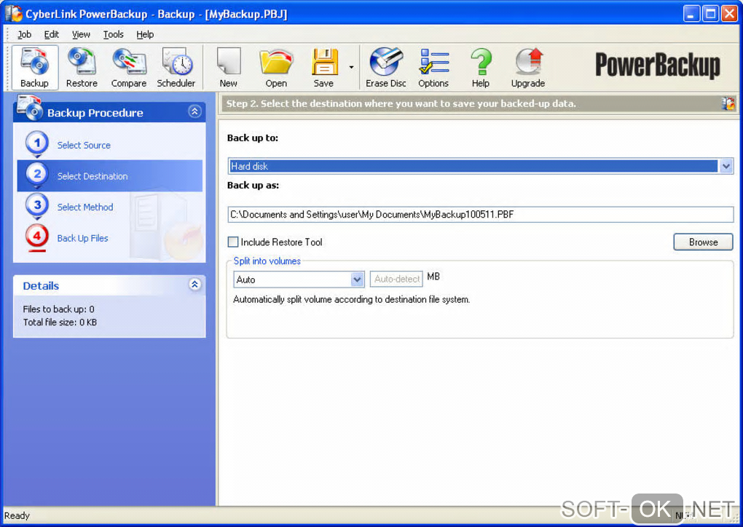Viewport: 743px width, 527px height.
Task: Expand the Save button dropdown arrow
Action: pos(351,67)
